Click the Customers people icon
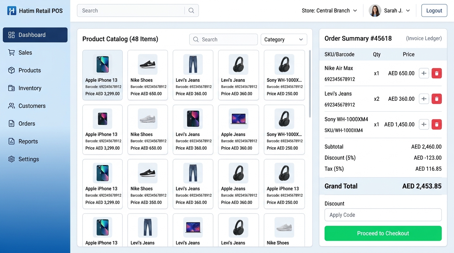The height and width of the screenshot is (253, 454). pos(12,106)
